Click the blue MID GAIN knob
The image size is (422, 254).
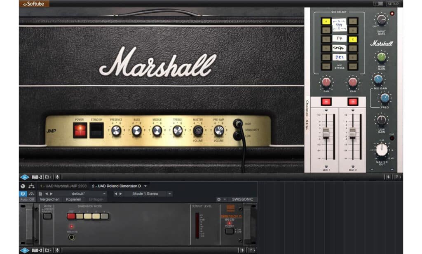coord(378,79)
